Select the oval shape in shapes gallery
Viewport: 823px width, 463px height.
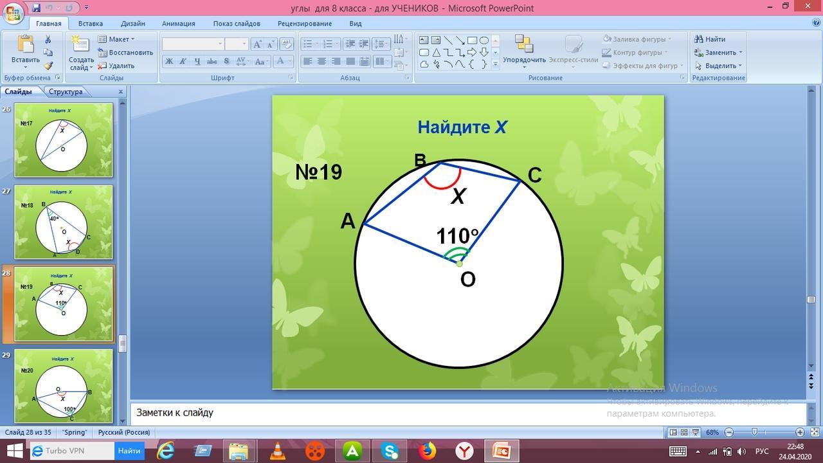[x=484, y=40]
